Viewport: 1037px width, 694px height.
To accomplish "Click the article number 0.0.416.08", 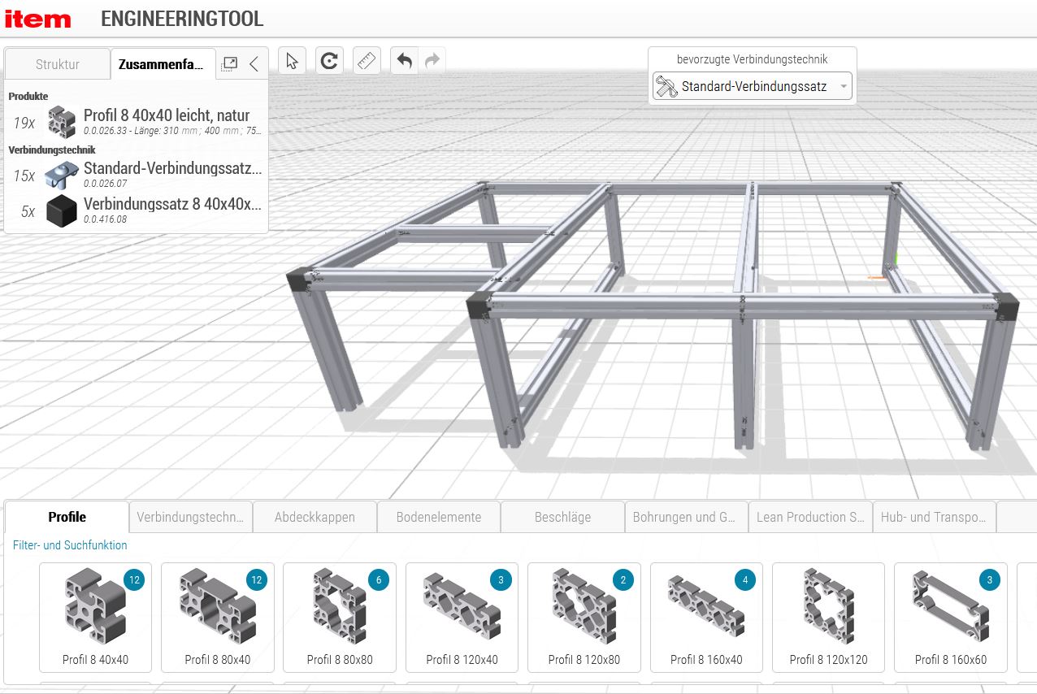I will (x=106, y=219).
